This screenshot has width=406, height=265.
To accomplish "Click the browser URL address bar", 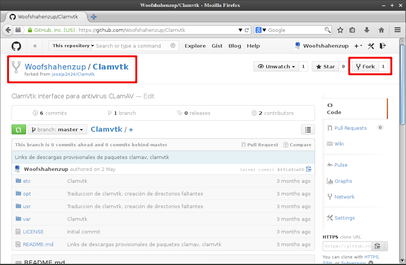I will pyautogui.click(x=158, y=30).
